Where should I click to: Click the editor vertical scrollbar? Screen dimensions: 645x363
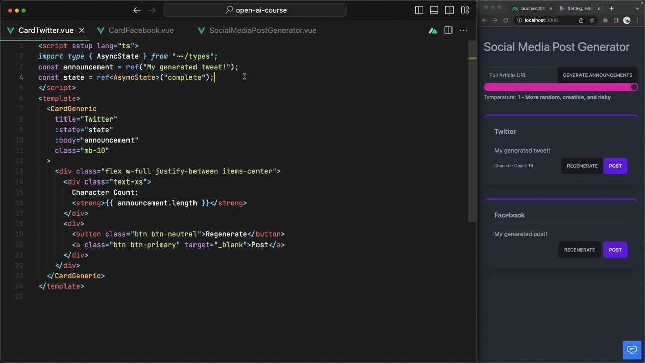(x=472, y=131)
